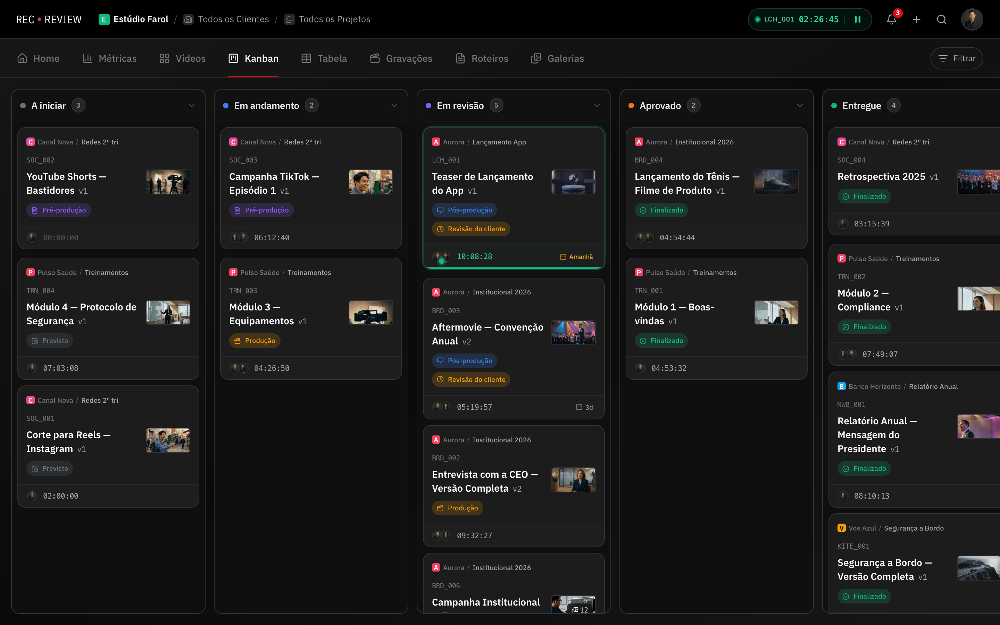Select the Estúdio Farol workspace badge
The height and width of the screenshot is (625, 1000).
click(133, 19)
